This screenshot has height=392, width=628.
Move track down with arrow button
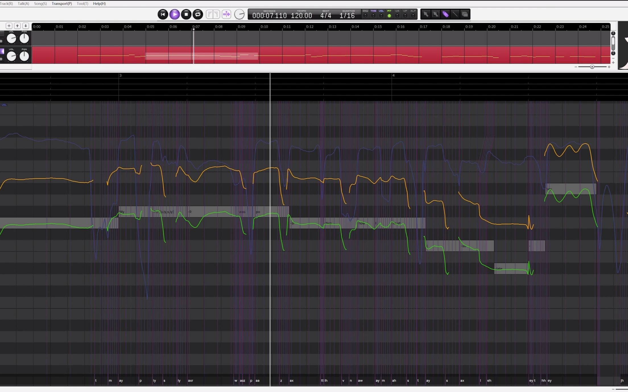pos(26,26)
